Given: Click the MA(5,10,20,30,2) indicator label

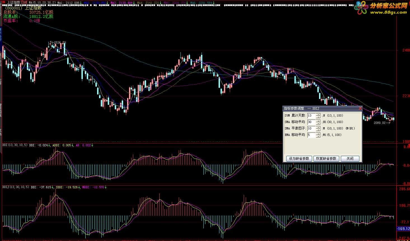Looking at the screenshot, I should coord(42,3).
